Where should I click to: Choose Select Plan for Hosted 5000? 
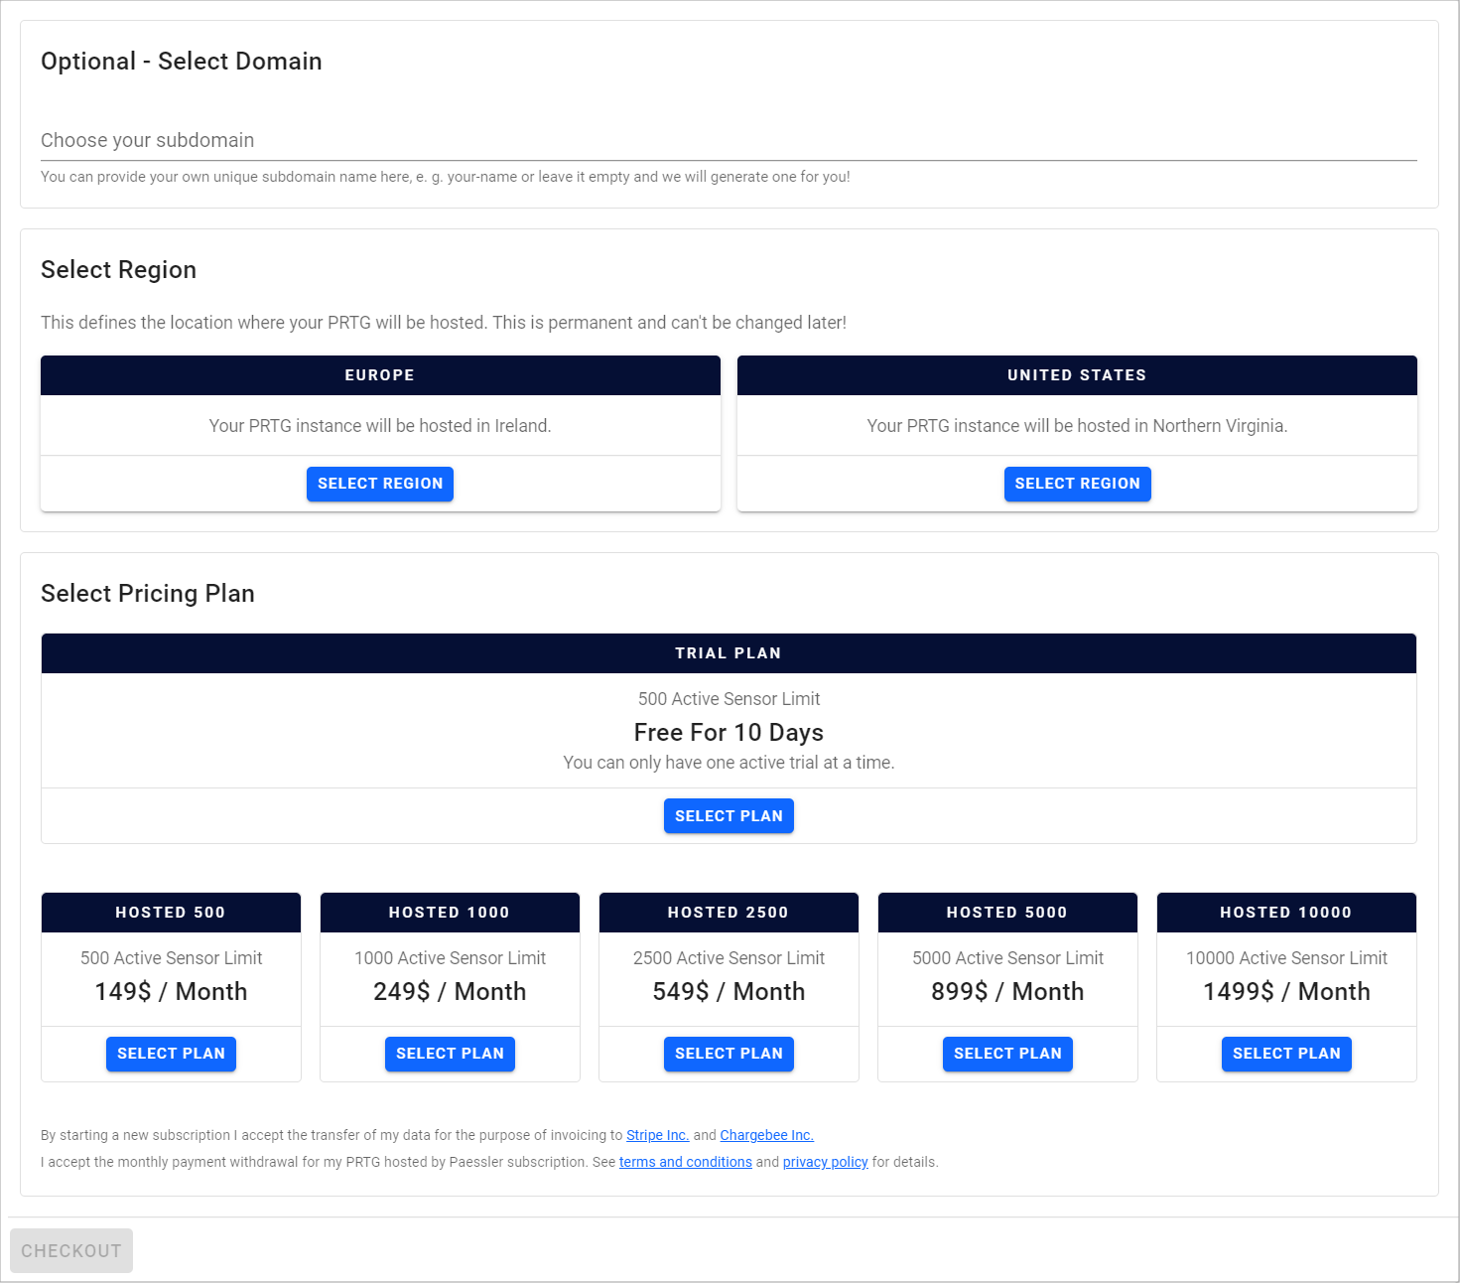[x=1006, y=1054]
